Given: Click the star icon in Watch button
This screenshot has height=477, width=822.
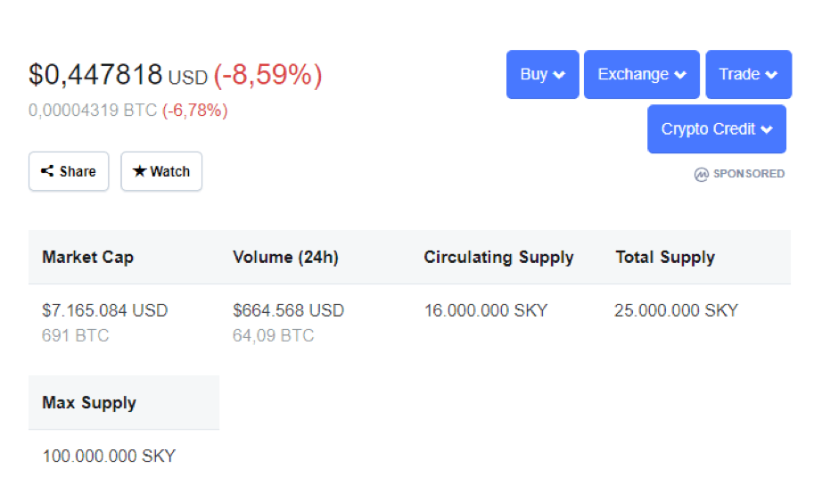Looking at the screenshot, I should click(x=139, y=171).
